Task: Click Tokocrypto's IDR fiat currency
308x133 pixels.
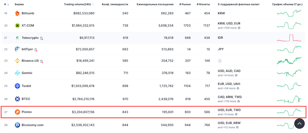Action: point(221,37)
